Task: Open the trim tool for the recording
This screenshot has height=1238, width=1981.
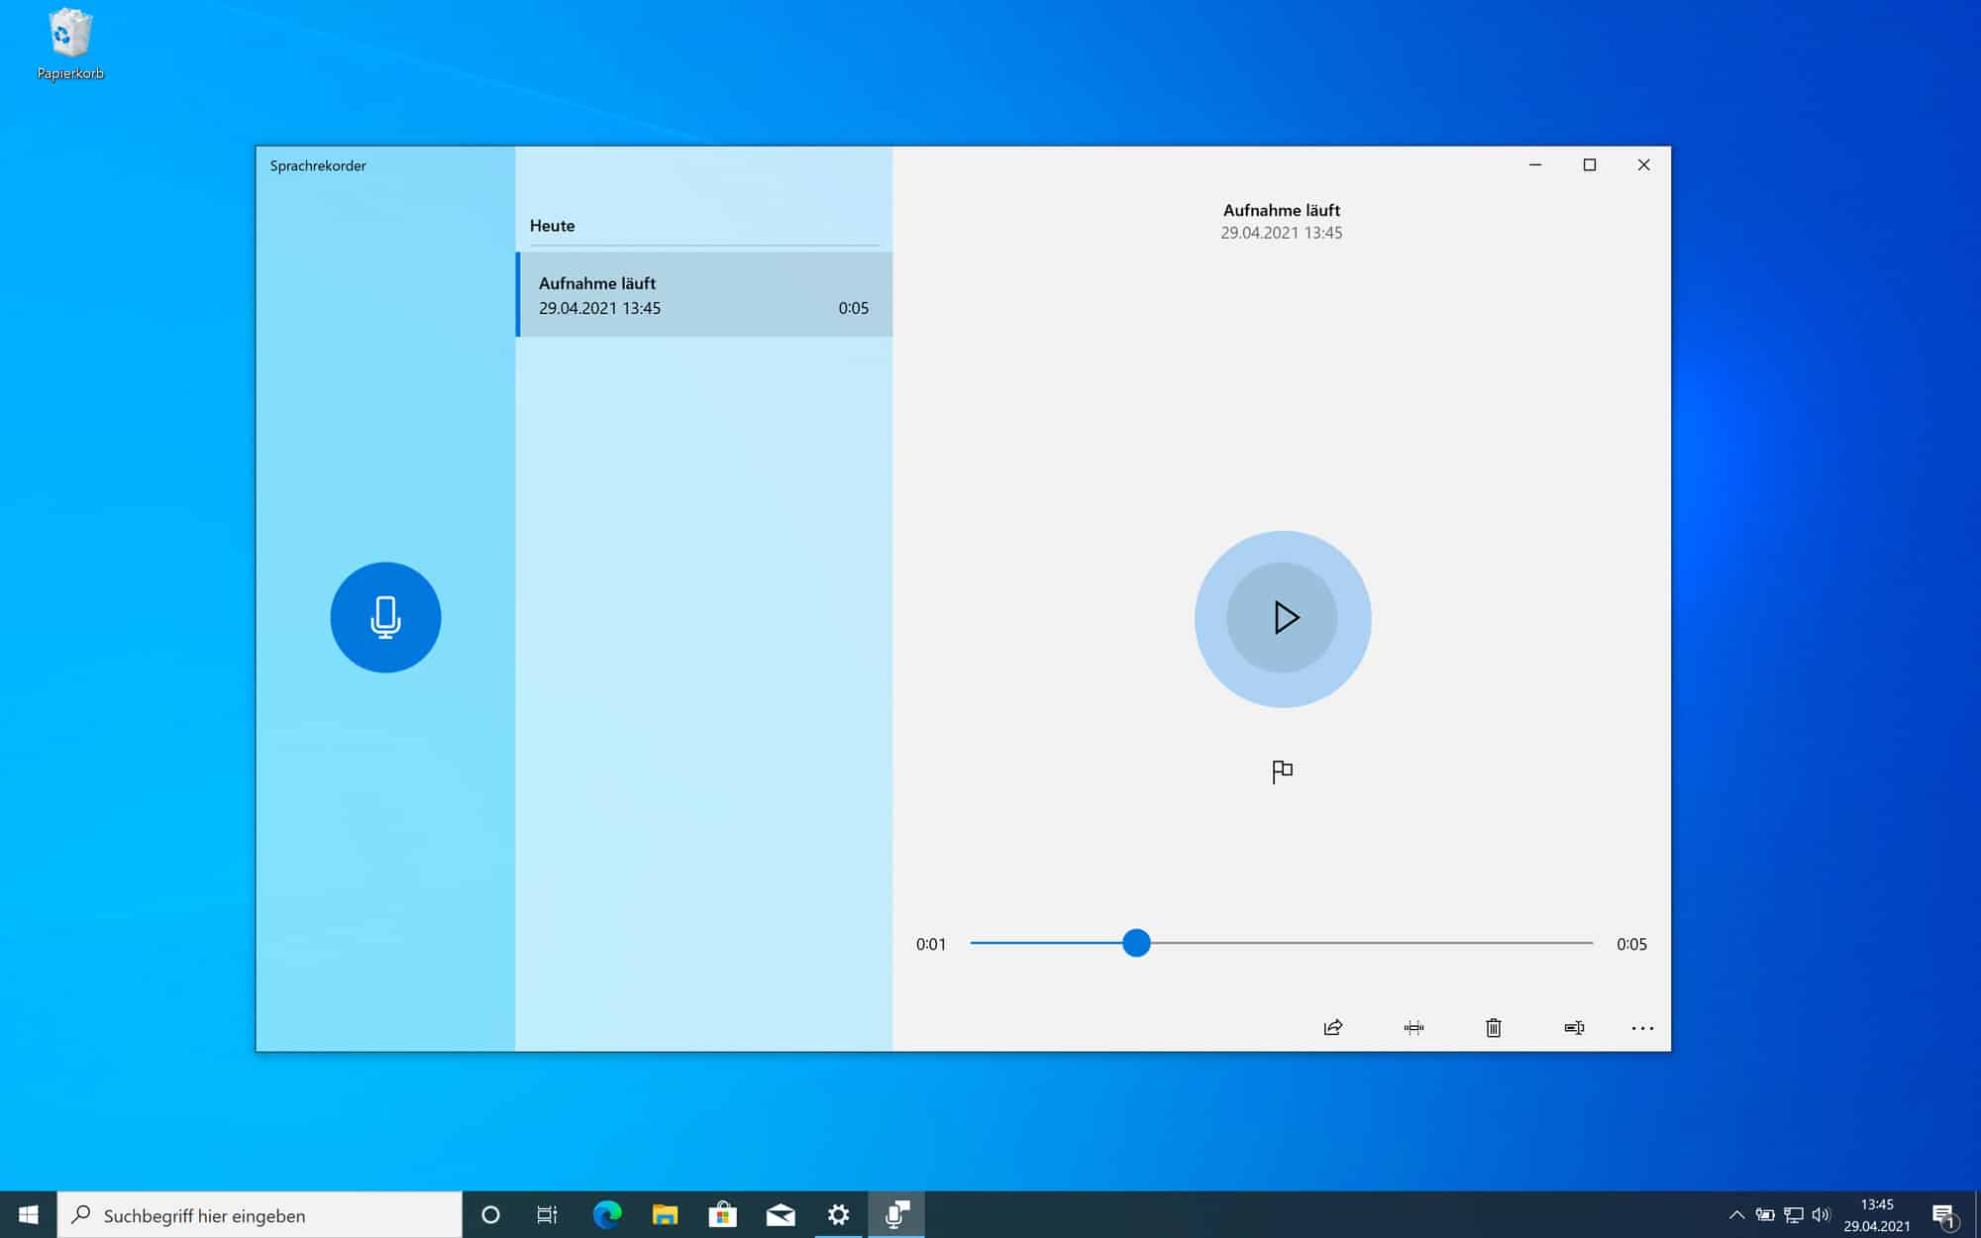Action: click(x=1413, y=1027)
